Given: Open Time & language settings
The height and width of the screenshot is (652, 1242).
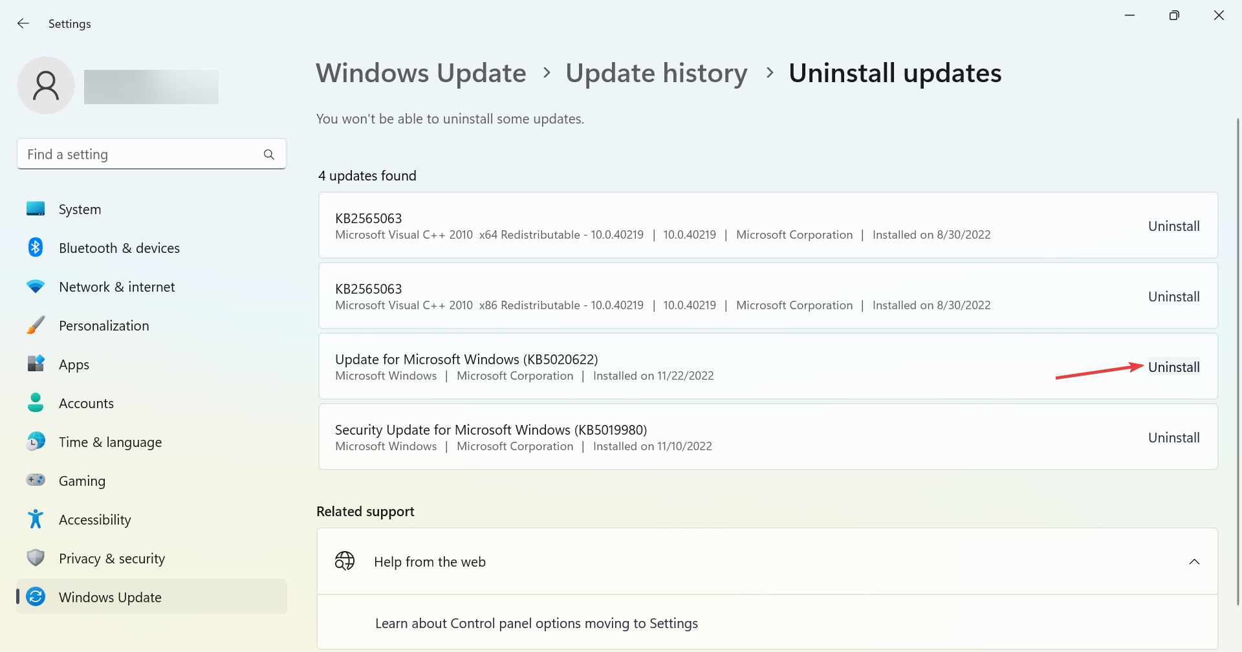Looking at the screenshot, I should [151, 442].
